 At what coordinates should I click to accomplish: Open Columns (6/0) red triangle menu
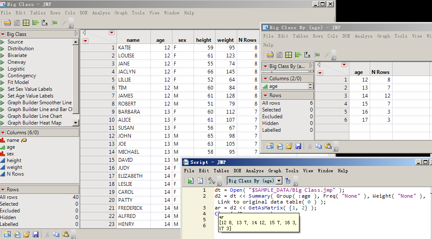tap(3, 133)
